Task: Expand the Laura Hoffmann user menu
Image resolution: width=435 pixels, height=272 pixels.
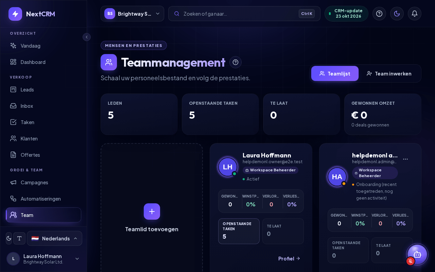Action: (43, 259)
